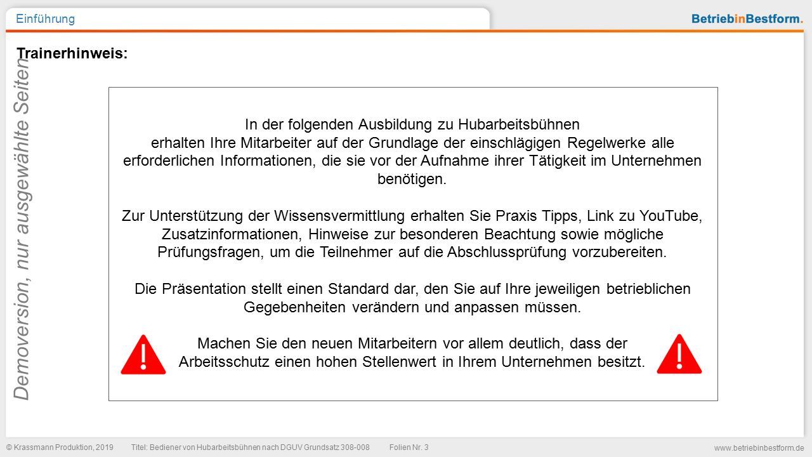Click the Trainerhinweis heading
The width and height of the screenshot is (812, 457).
click(x=72, y=54)
